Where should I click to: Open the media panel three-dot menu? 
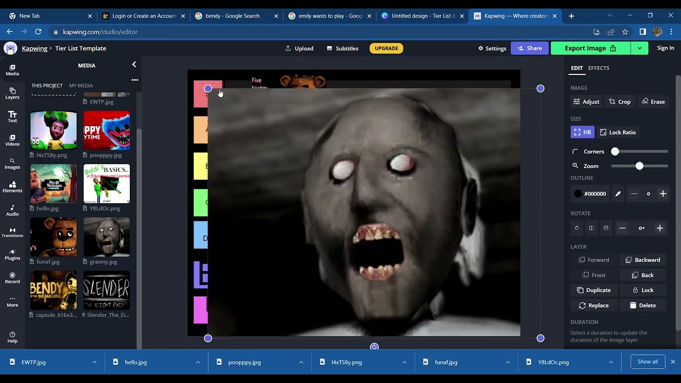click(135, 80)
